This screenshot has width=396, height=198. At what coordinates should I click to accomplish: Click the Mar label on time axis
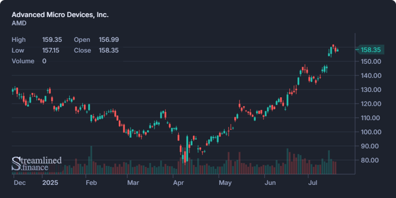point(133,183)
